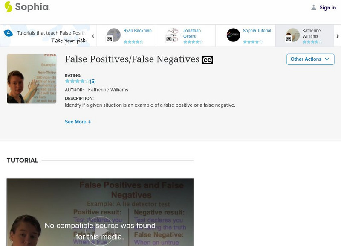Click the small tutorial thumbnail beside the title
The width and height of the screenshot is (341, 246).
click(x=30, y=77)
